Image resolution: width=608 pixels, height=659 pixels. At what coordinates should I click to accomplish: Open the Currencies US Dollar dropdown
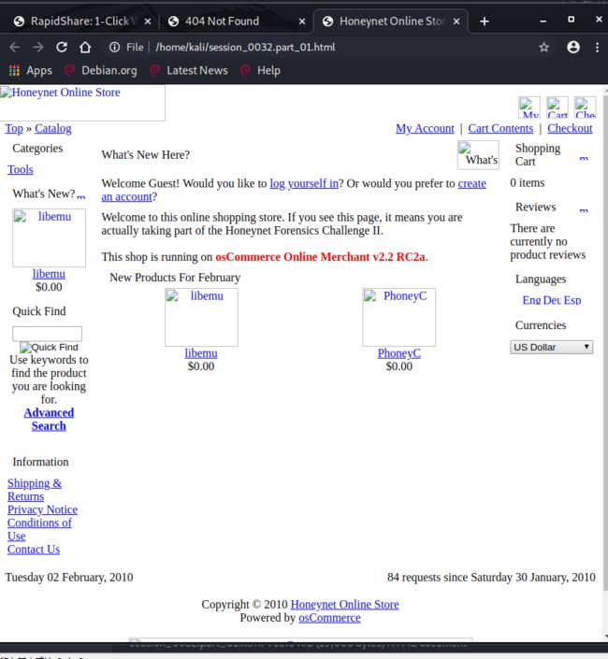pos(551,347)
